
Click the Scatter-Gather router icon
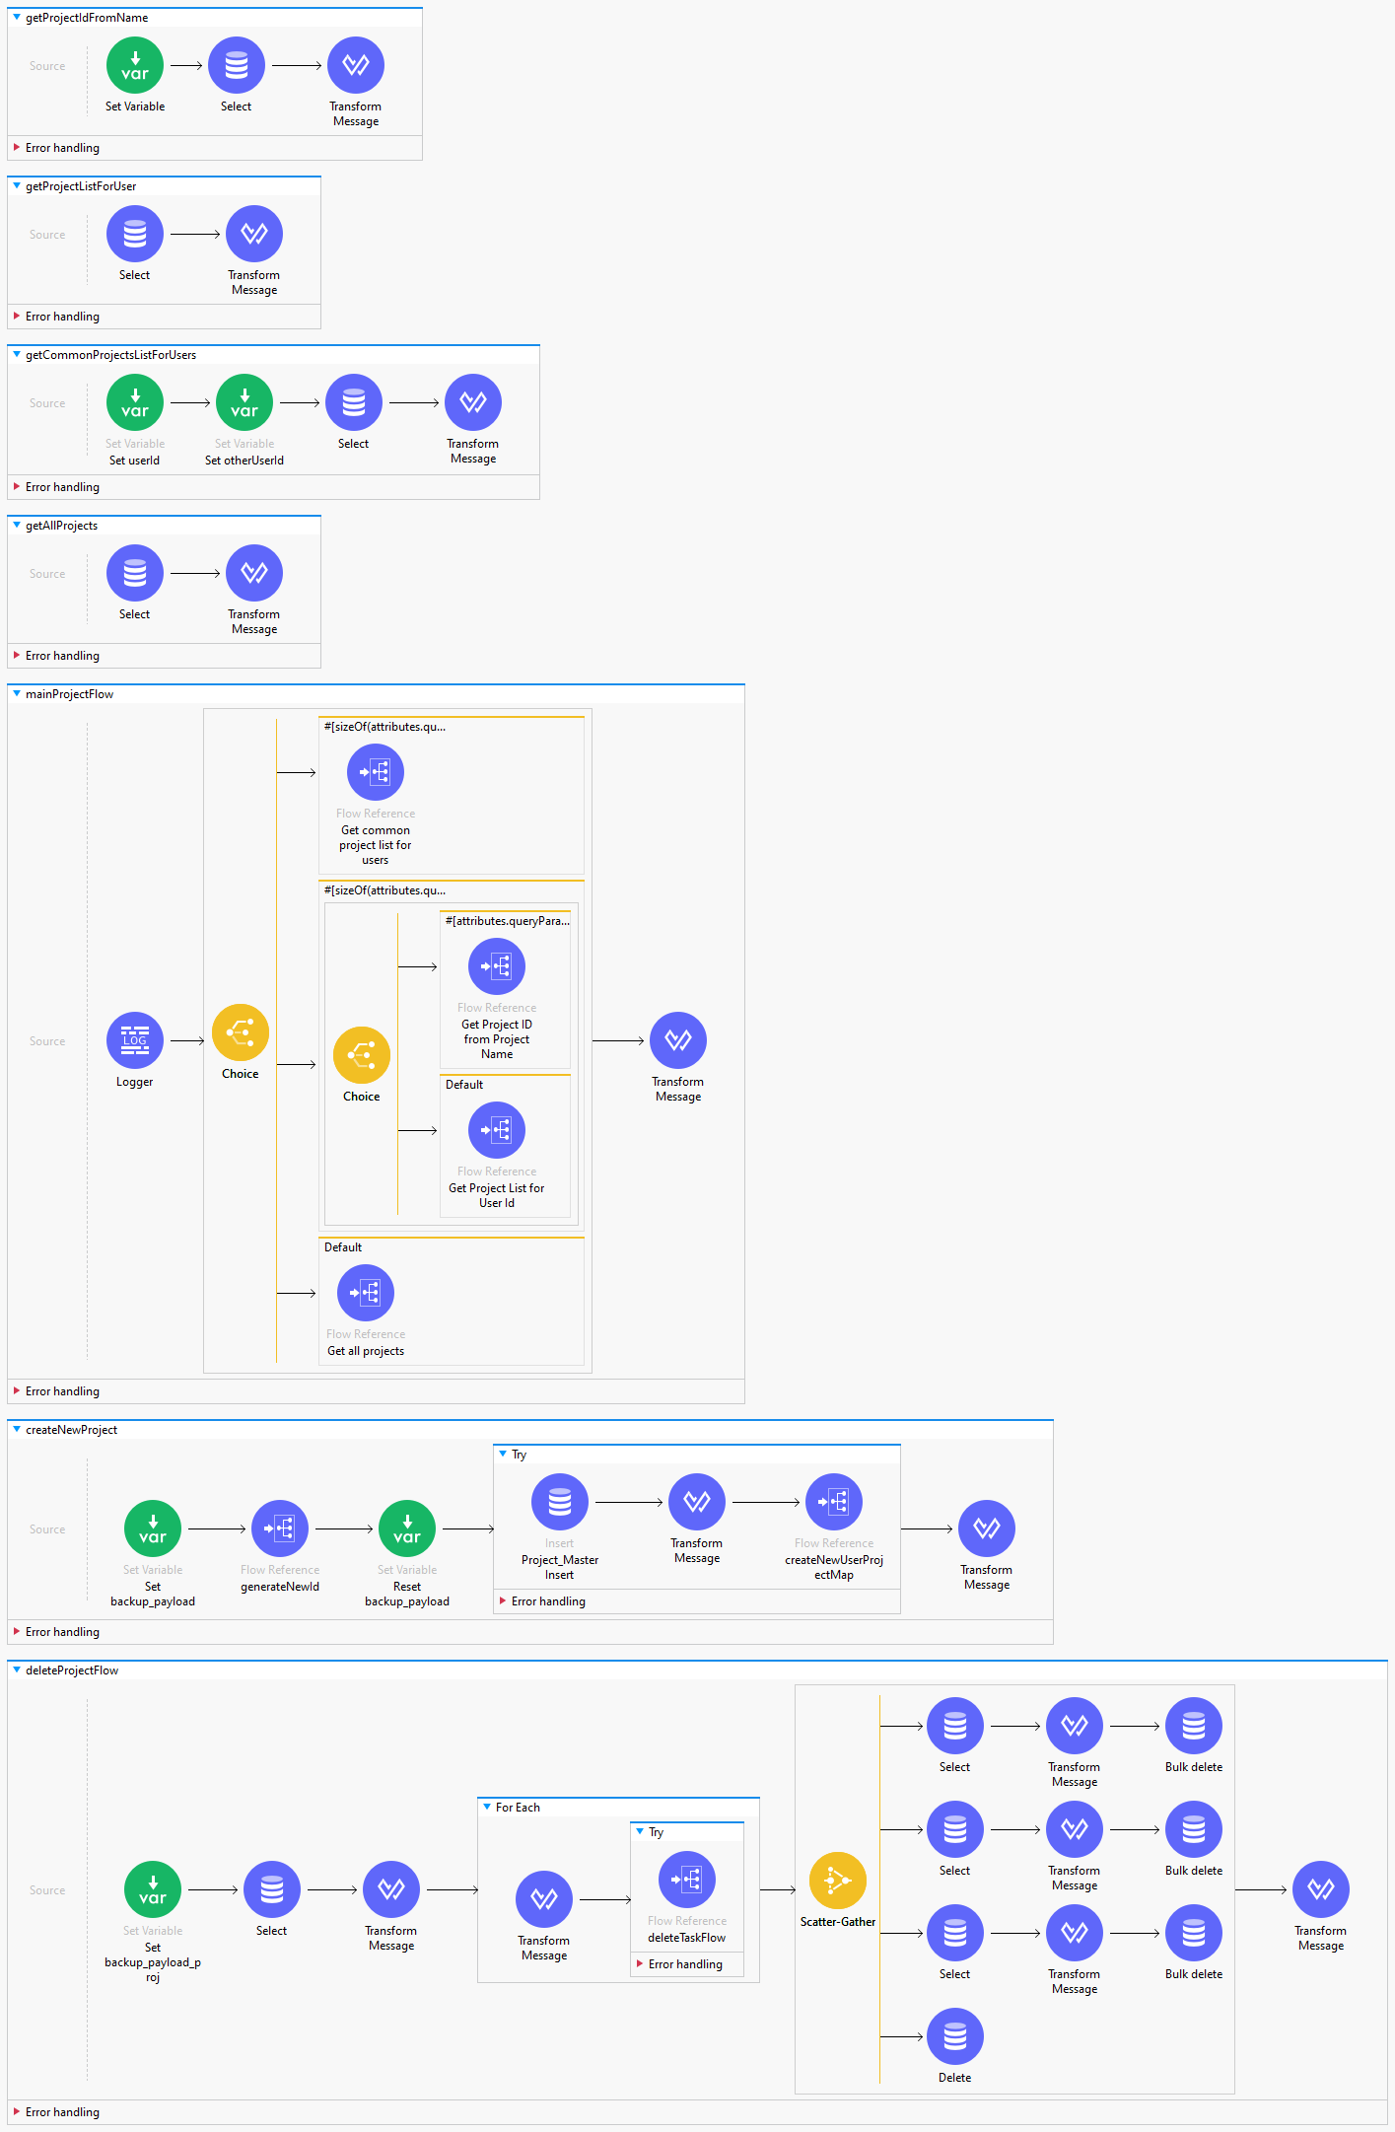(x=837, y=1881)
